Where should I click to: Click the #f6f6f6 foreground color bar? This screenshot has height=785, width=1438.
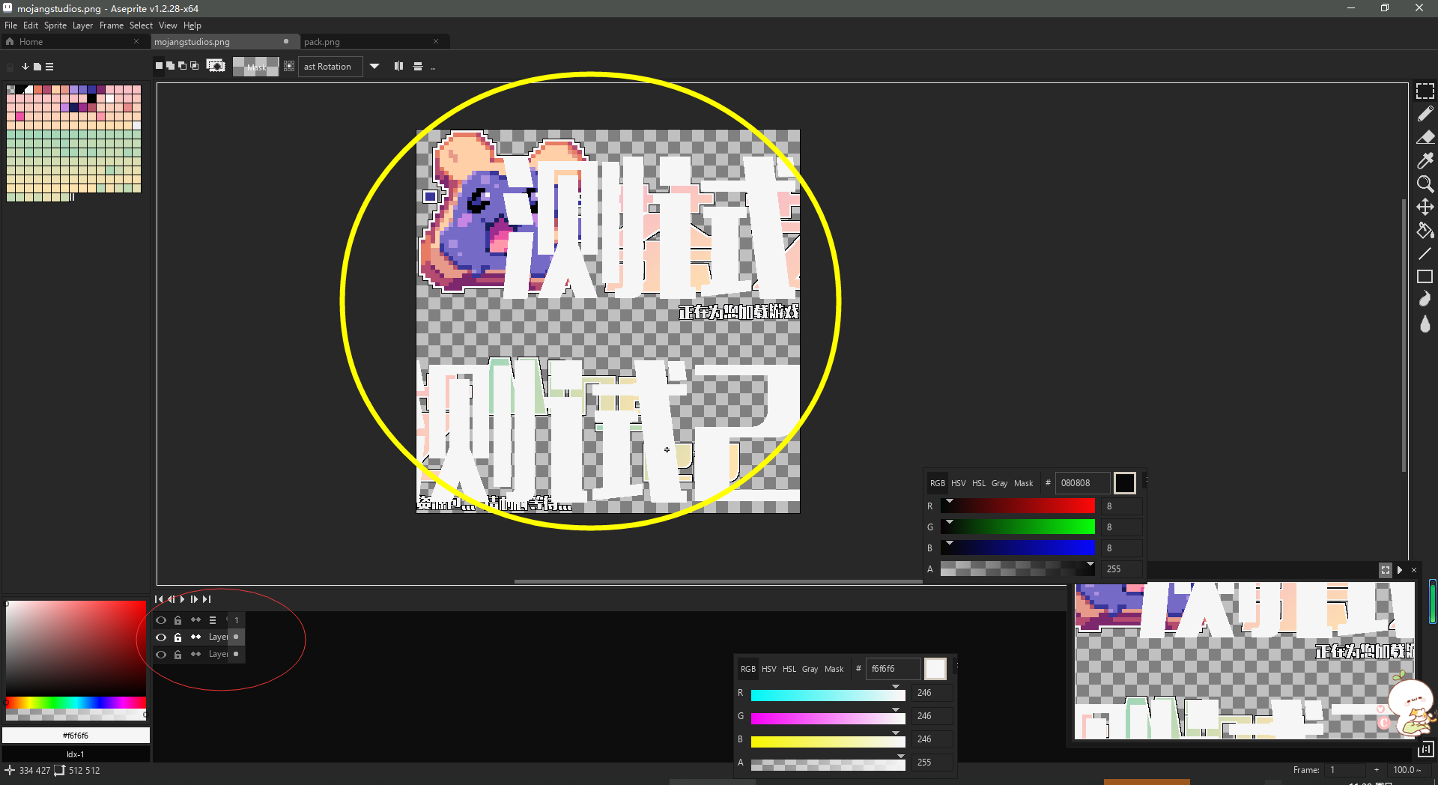point(76,736)
